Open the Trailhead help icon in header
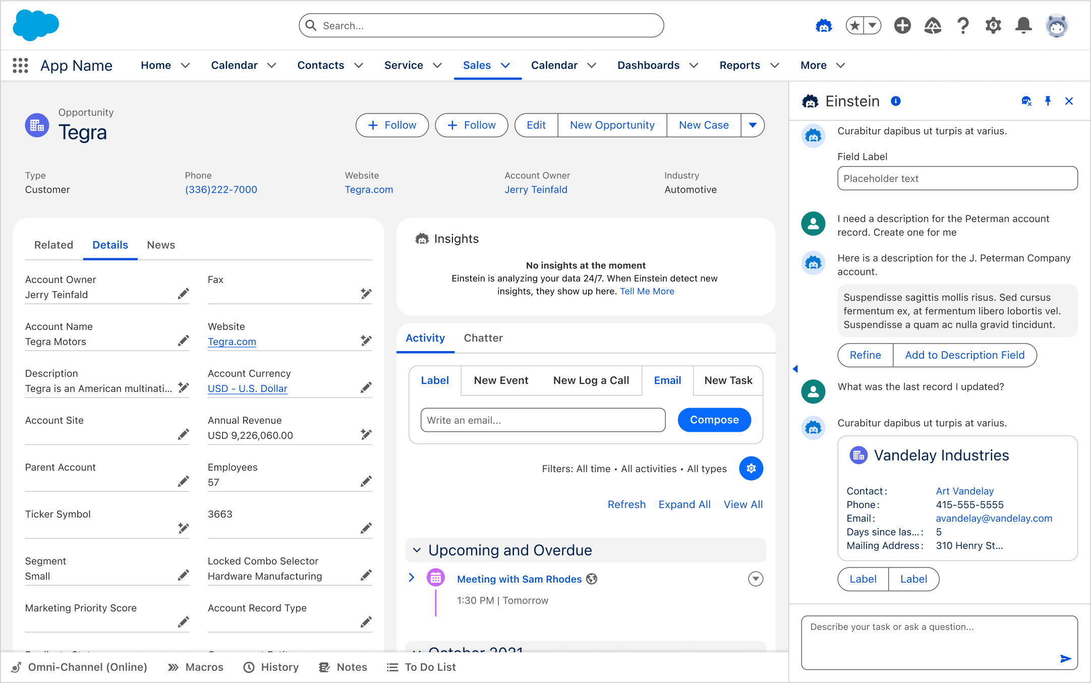Screen dimensions: 1091x683 [x=933, y=25]
